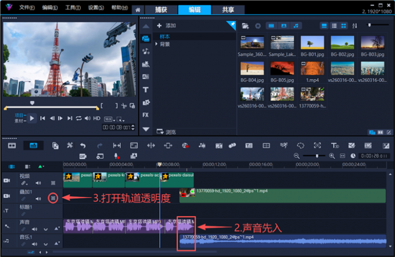This screenshot has height=257, width=395.
Task: Open the resize/crop mode dropdown
Action: [120, 119]
